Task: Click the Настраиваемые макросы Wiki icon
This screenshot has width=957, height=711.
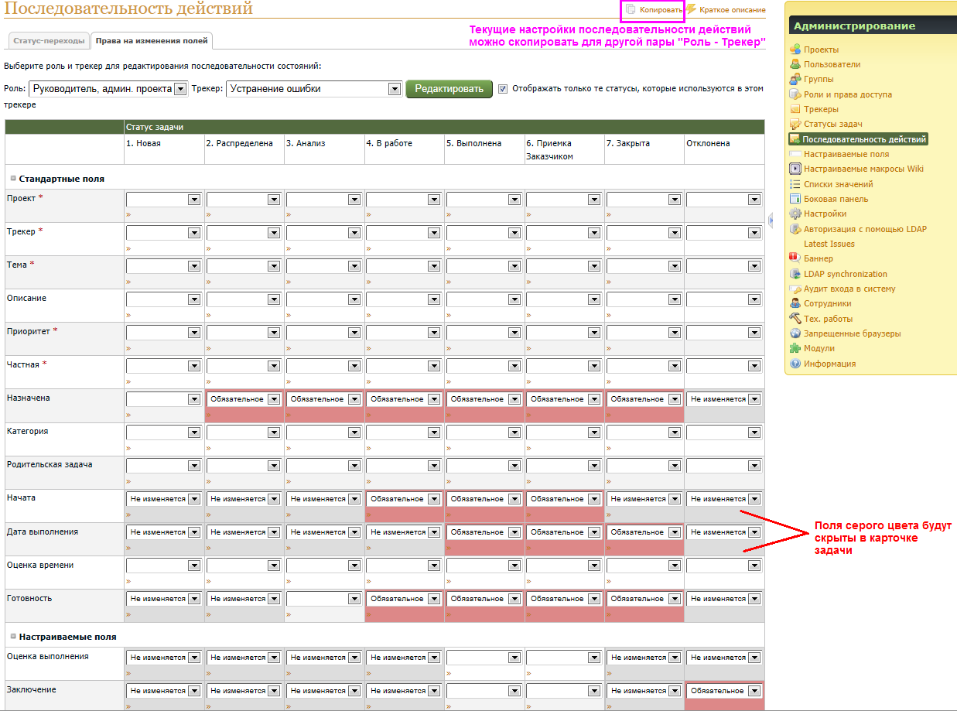Action: click(x=795, y=169)
